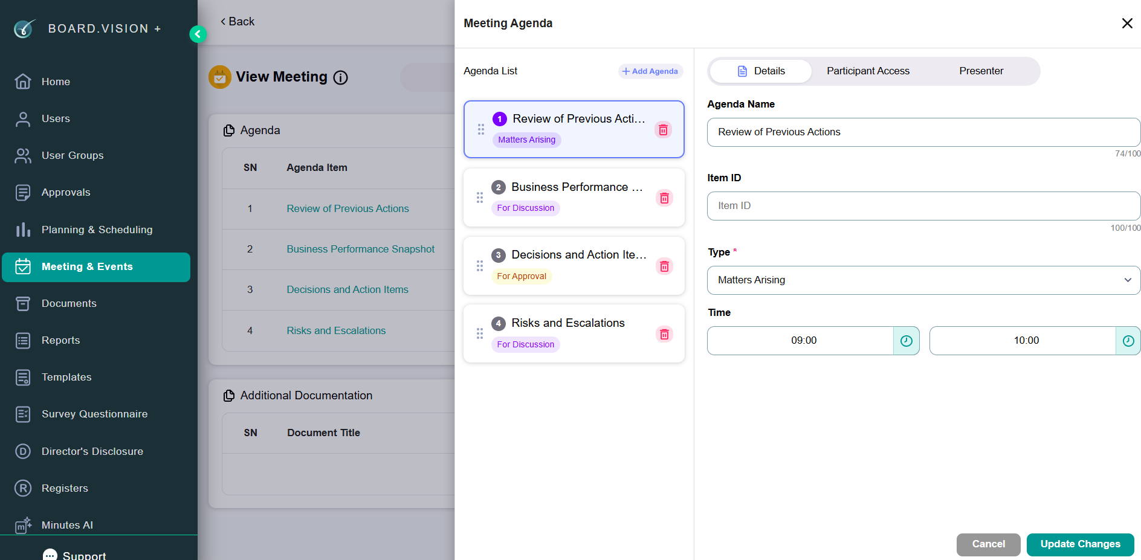The width and height of the screenshot is (1141, 560).
Task: Click the Add Agenda button
Action: [650, 71]
